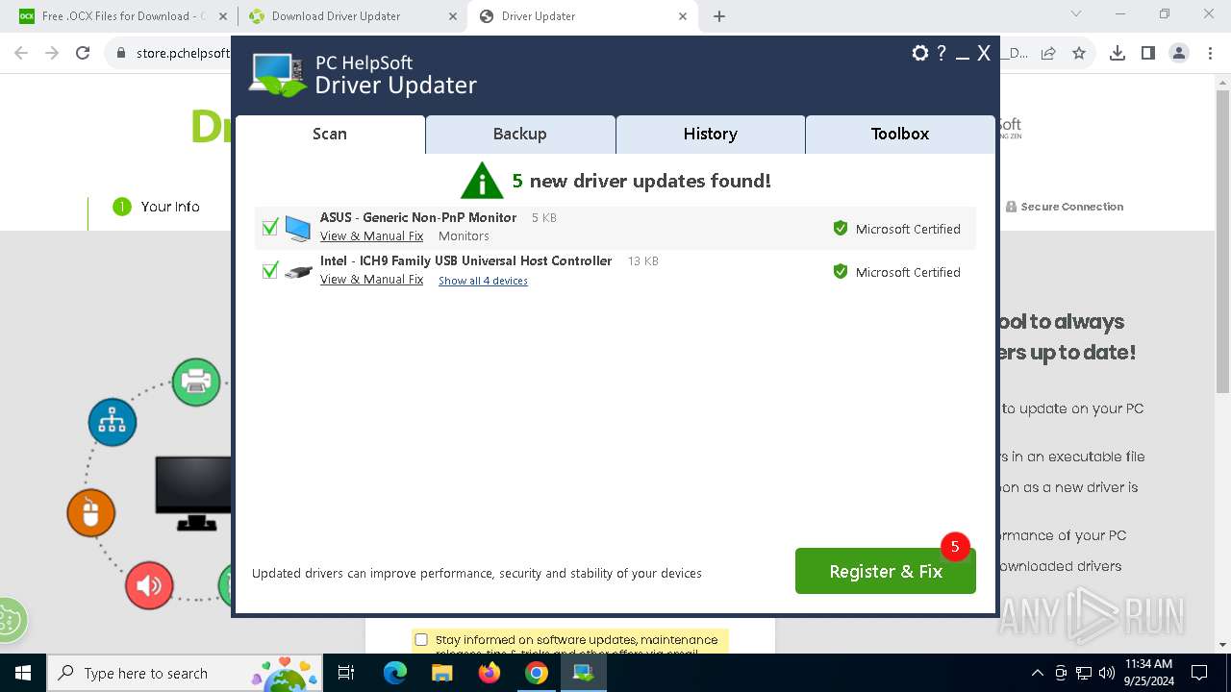Open Chrome three-dot menu
1231x692 pixels.
[1210, 54]
